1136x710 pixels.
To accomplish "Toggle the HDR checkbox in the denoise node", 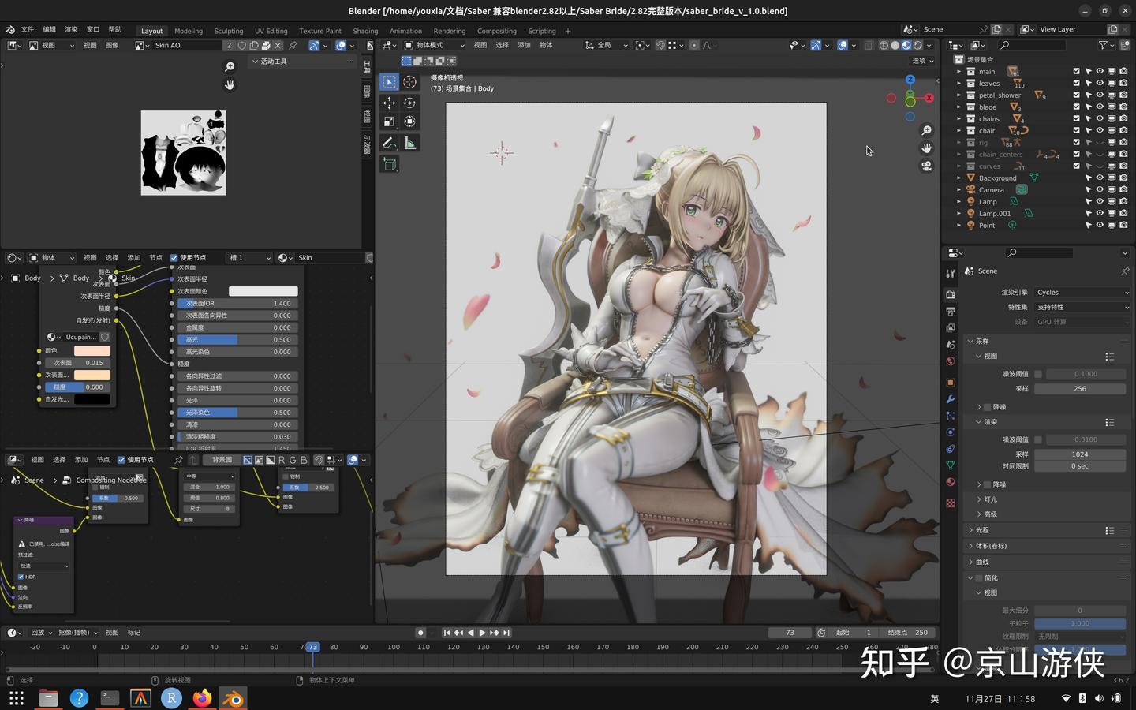I will click(x=21, y=577).
